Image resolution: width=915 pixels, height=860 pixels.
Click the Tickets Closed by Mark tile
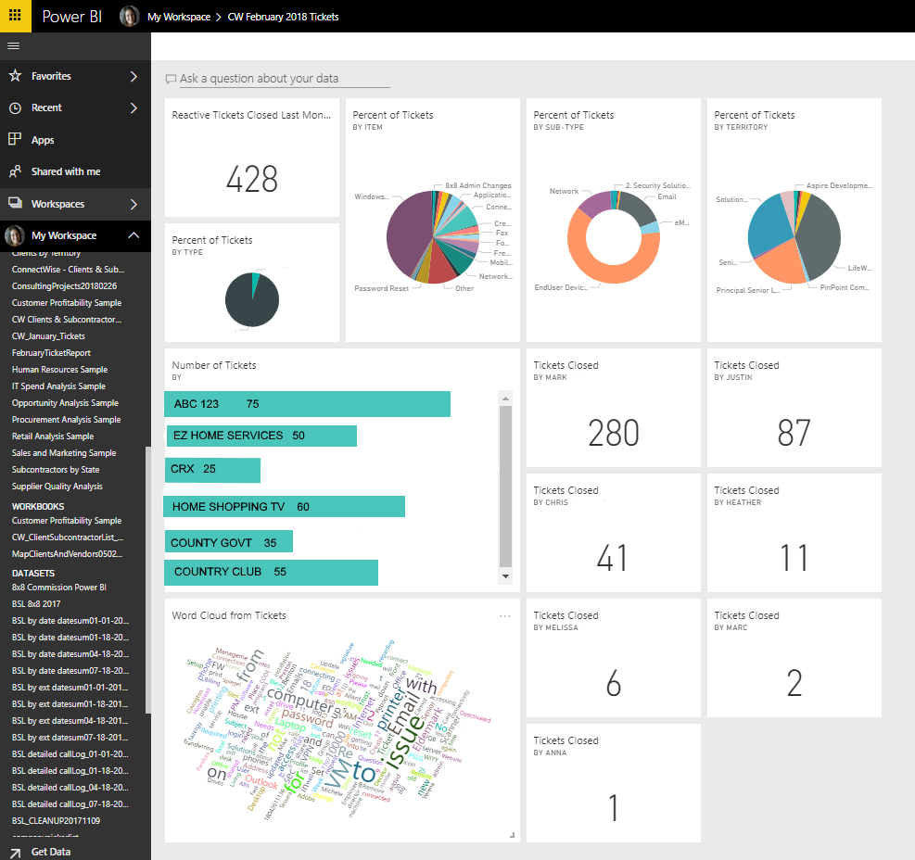tap(614, 408)
